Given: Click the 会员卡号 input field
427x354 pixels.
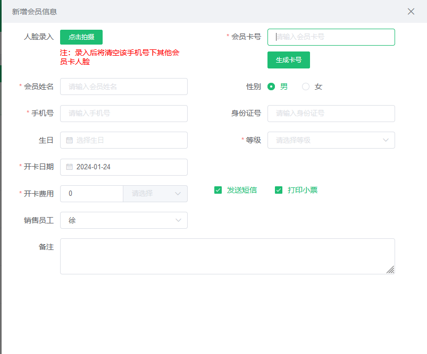Looking at the screenshot, I should pyautogui.click(x=331, y=37).
